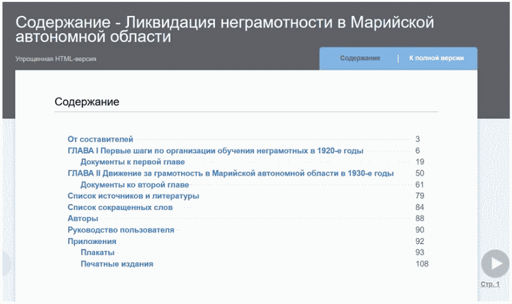Open the От составителей section
Screen dimensions: 512x304
[100, 140]
